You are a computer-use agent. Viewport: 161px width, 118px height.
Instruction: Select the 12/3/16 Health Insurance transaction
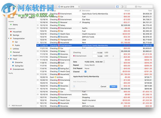95,34
